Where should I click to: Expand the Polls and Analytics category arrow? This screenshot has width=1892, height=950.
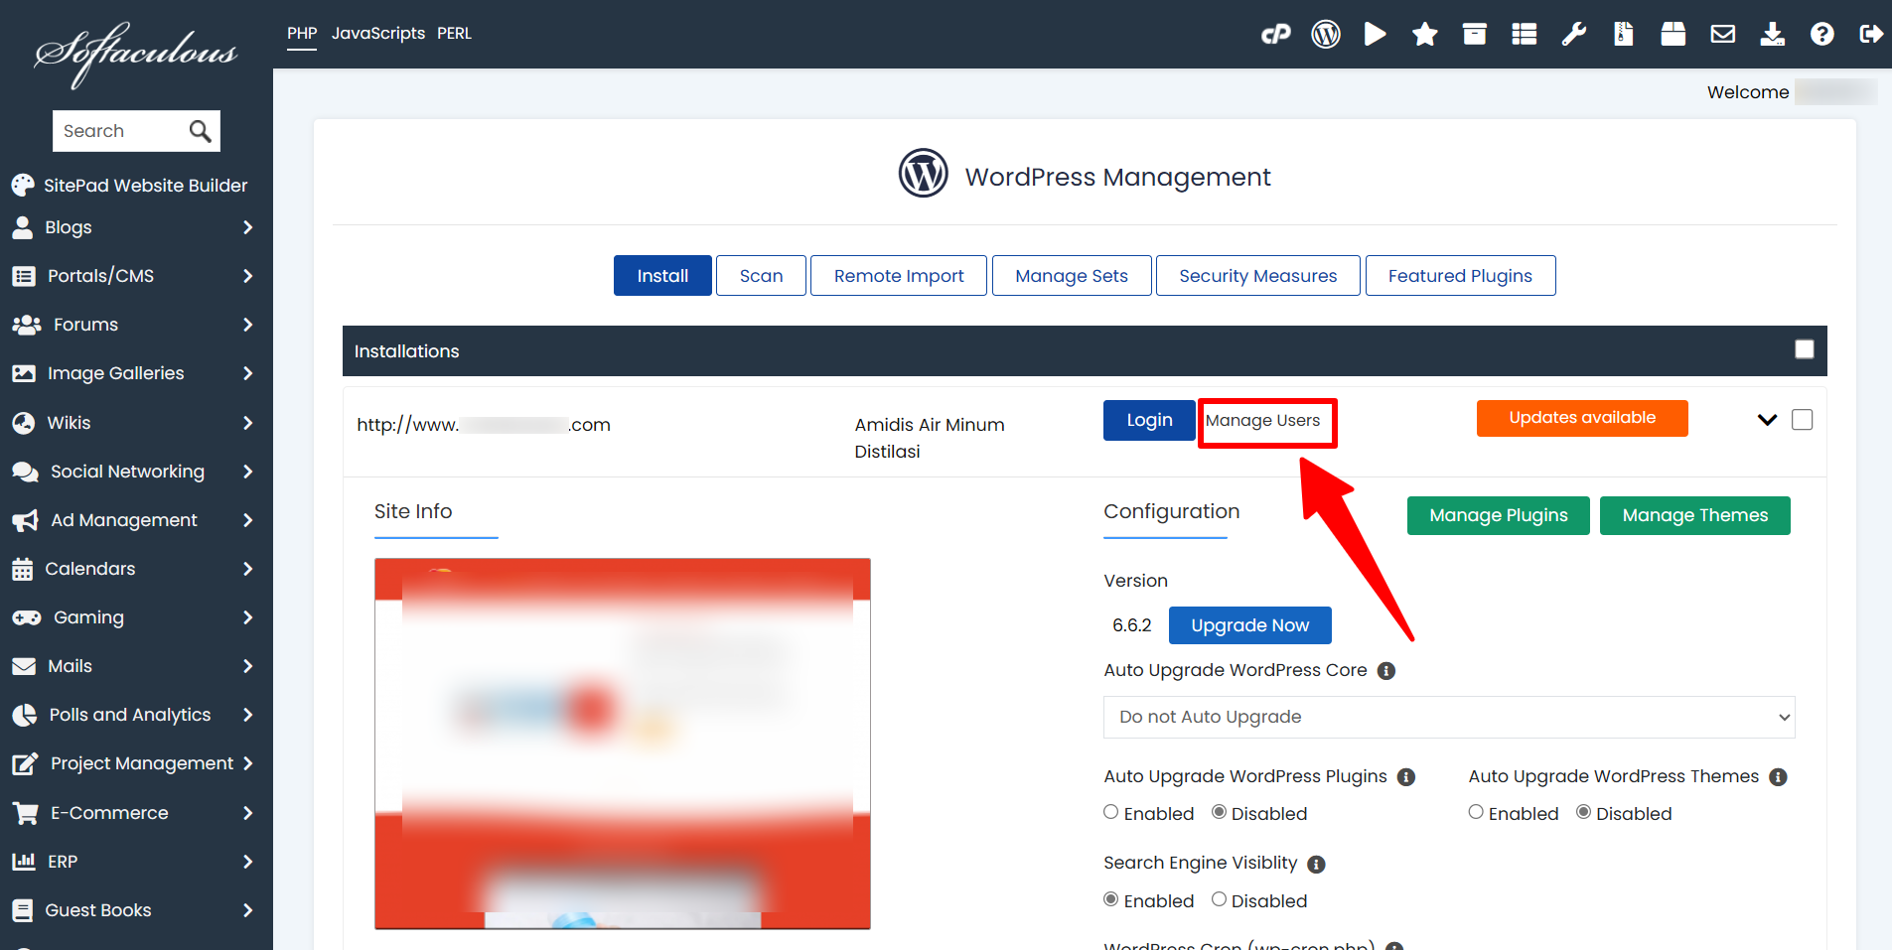(247, 715)
